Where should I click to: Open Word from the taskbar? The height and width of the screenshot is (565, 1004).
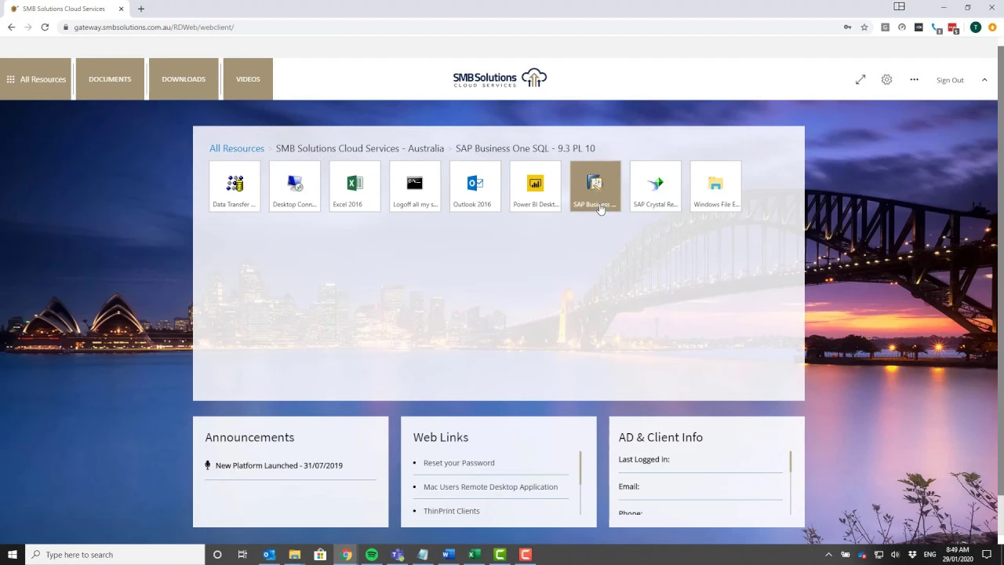pyautogui.click(x=449, y=555)
